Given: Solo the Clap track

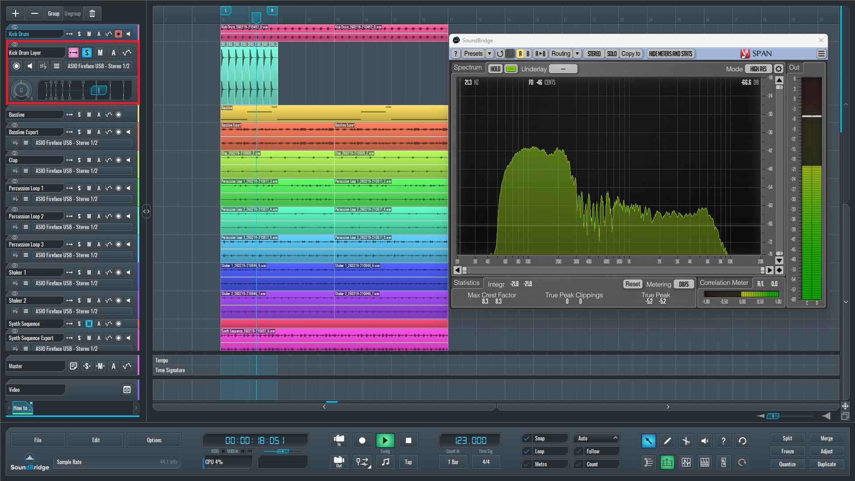Looking at the screenshot, I should tap(79, 160).
